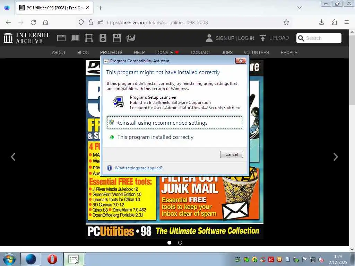355x266 pixels.
Task: Reload the page
Action: click(33, 23)
